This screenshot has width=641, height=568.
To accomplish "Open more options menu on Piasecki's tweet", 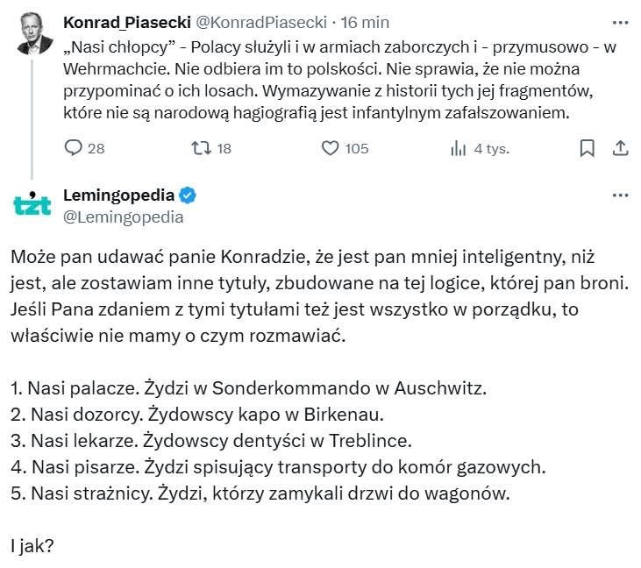I will (619, 21).
